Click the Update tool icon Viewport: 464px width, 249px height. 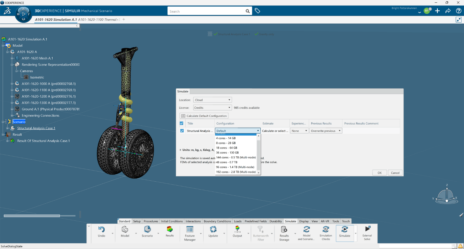[x=213, y=229]
